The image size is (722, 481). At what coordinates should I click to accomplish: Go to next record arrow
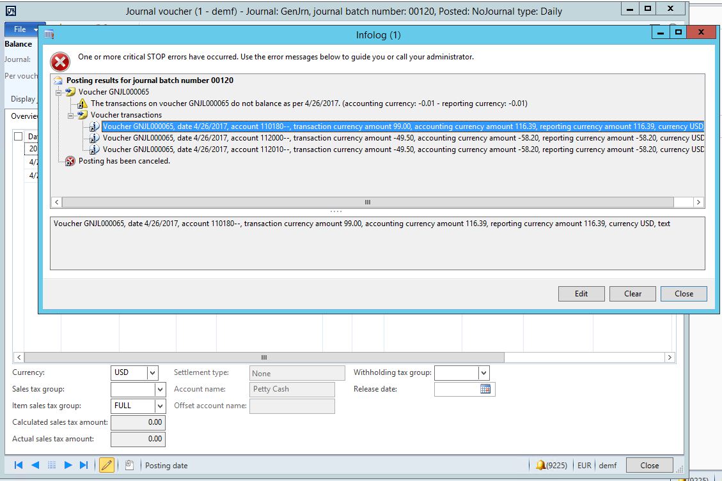coord(68,465)
